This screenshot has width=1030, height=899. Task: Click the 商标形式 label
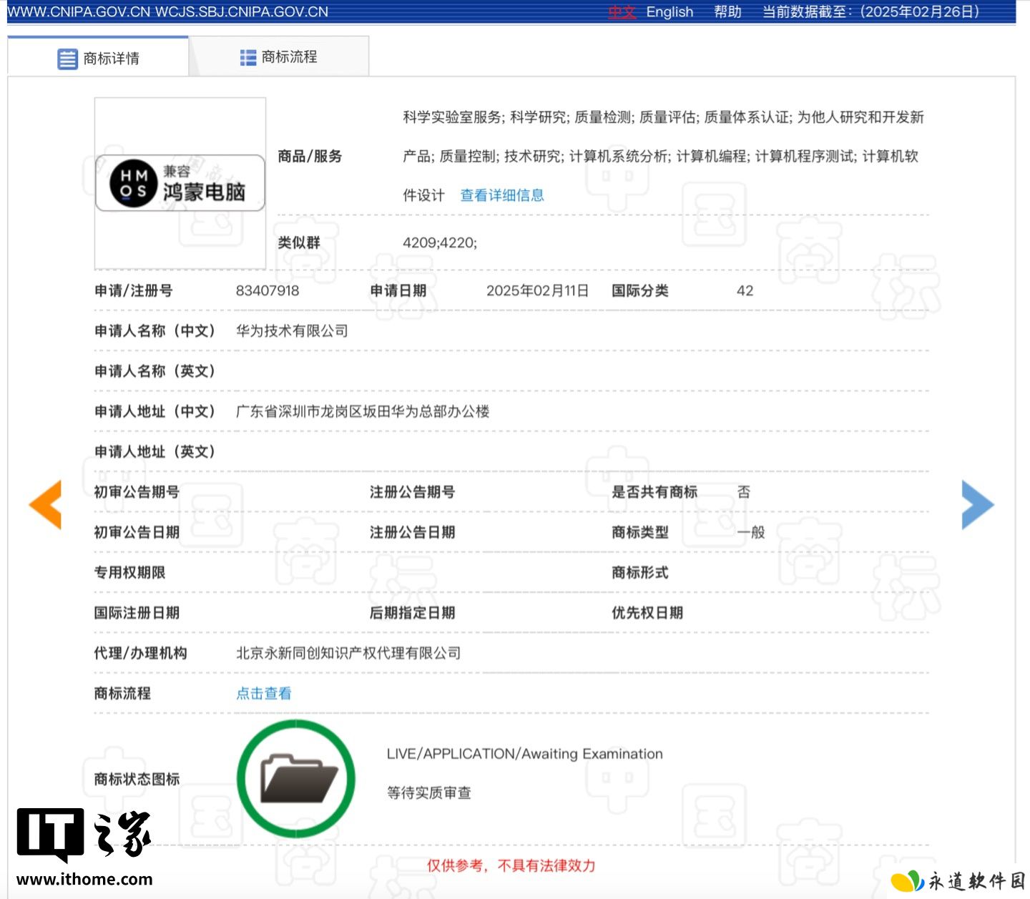pyautogui.click(x=640, y=572)
